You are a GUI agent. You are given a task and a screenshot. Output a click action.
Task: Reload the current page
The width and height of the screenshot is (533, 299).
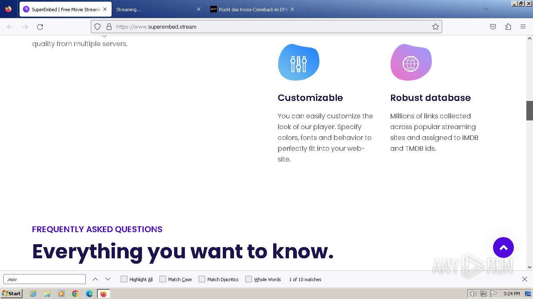click(x=40, y=27)
